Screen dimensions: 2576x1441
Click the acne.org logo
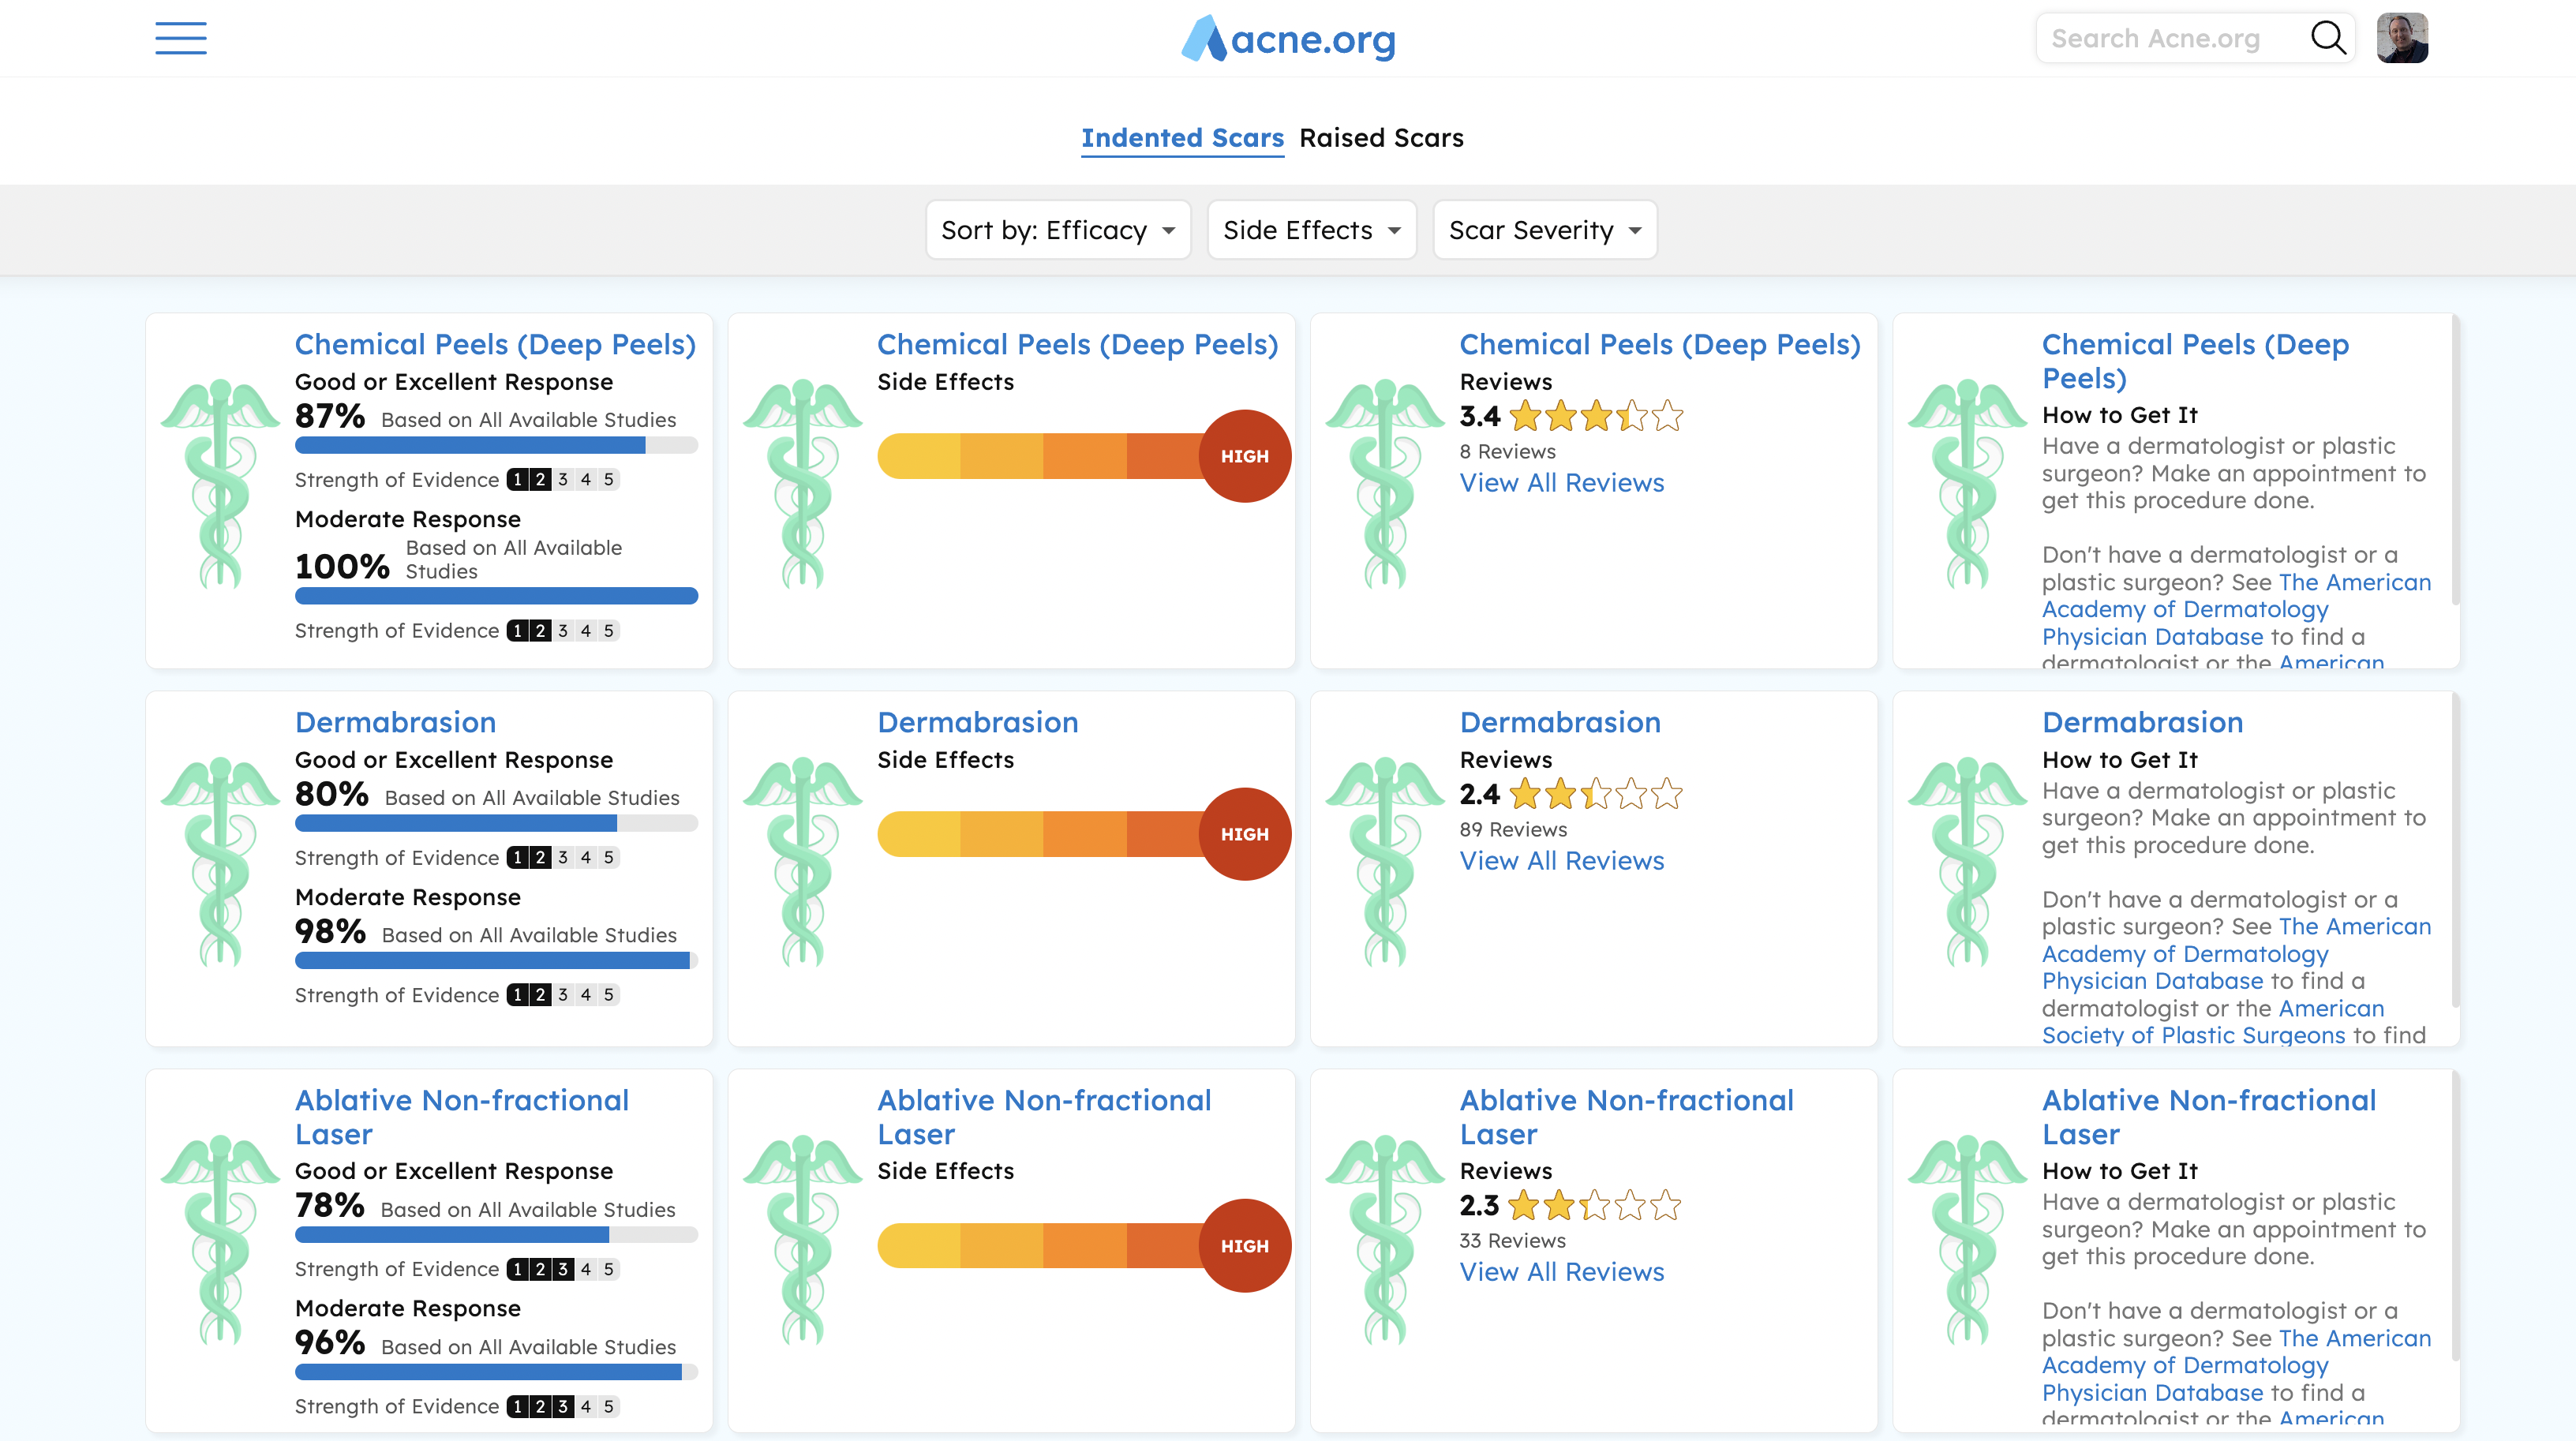pyautogui.click(x=1288, y=39)
